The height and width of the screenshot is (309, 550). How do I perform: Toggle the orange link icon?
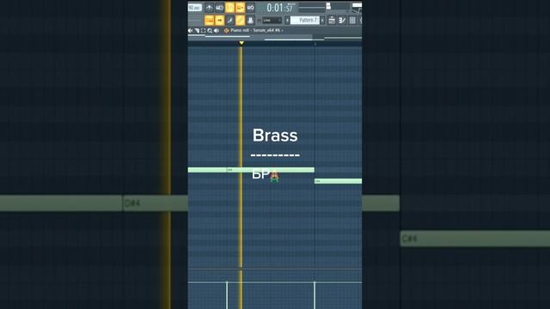click(x=241, y=21)
